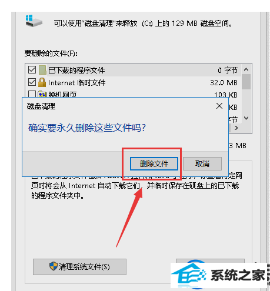270x291 pixels.
Task: Click the horizontal scroll right arrow
Action: (236, 128)
